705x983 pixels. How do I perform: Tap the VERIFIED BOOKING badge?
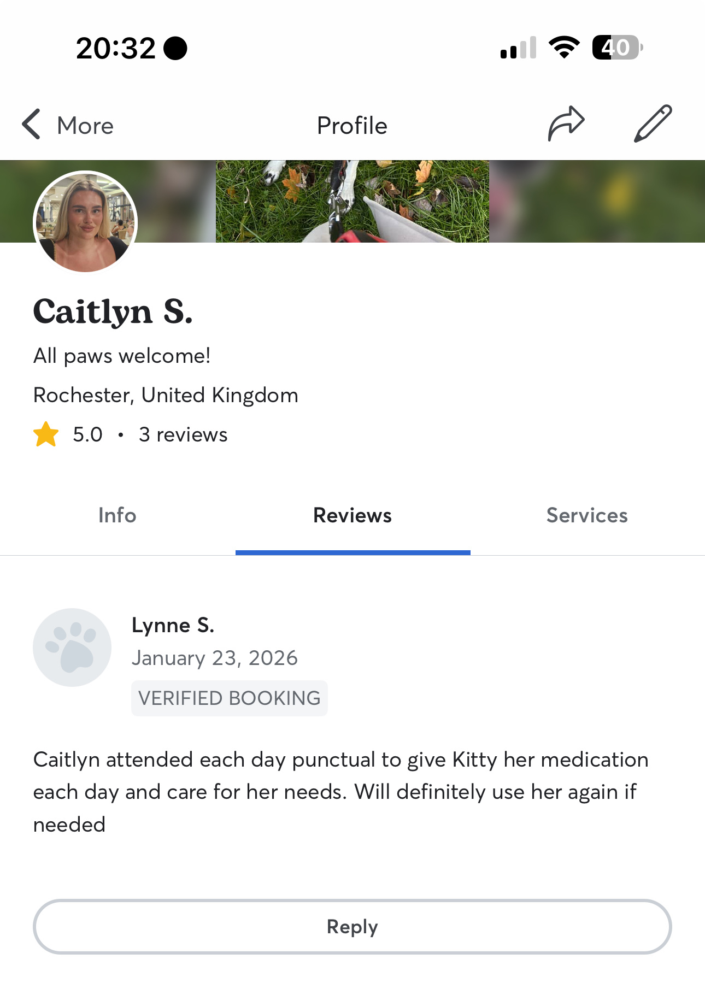click(x=230, y=698)
